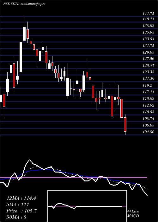Click the last red candlestick closing near 105.7

(125, 124)
